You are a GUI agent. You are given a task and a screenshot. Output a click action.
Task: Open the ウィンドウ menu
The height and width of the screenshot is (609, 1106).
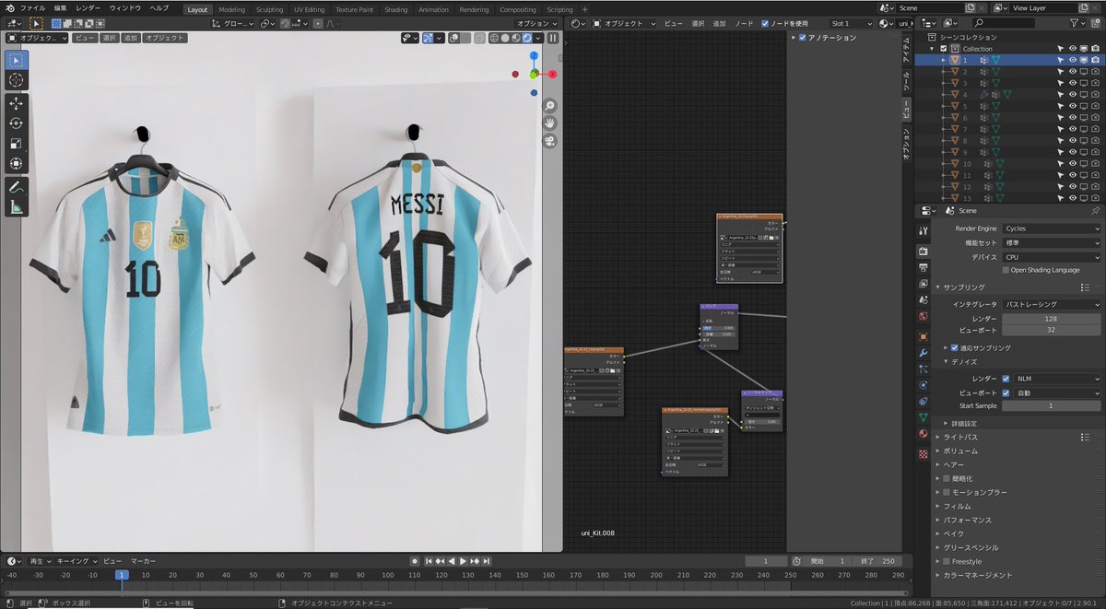(125, 7)
